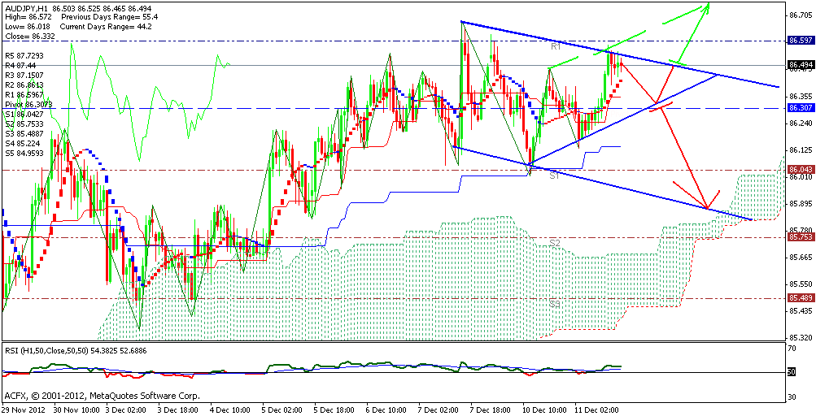Click the grey S2 label on chart
The width and height of the screenshot is (816, 416).
pos(555,243)
